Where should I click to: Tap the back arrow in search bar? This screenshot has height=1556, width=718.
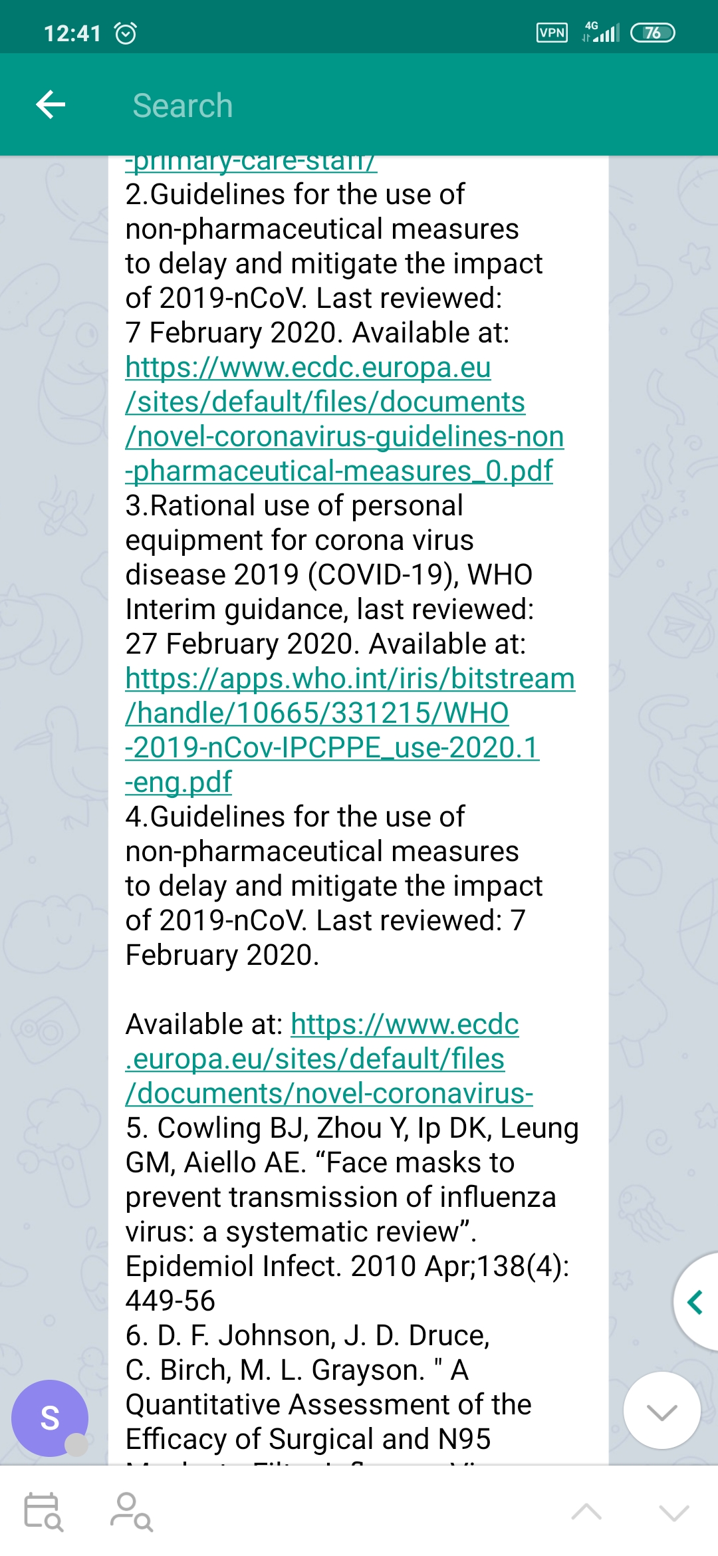(51, 104)
